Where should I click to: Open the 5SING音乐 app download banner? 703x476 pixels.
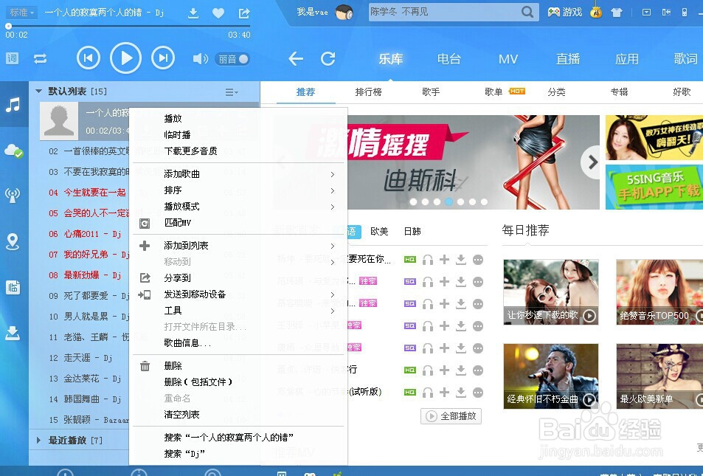(x=654, y=187)
